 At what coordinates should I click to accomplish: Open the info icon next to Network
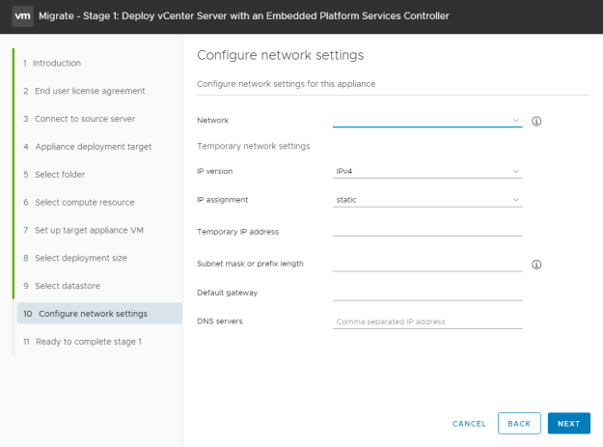point(536,122)
